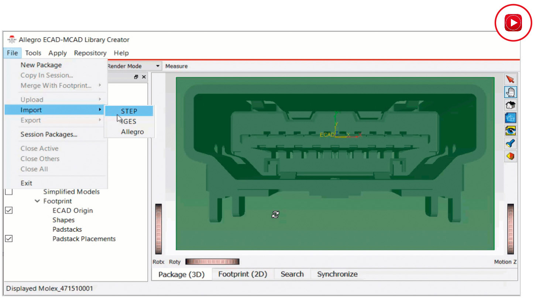Click the Motion Z vertical slider
The image size is (536, 298).
511,229
